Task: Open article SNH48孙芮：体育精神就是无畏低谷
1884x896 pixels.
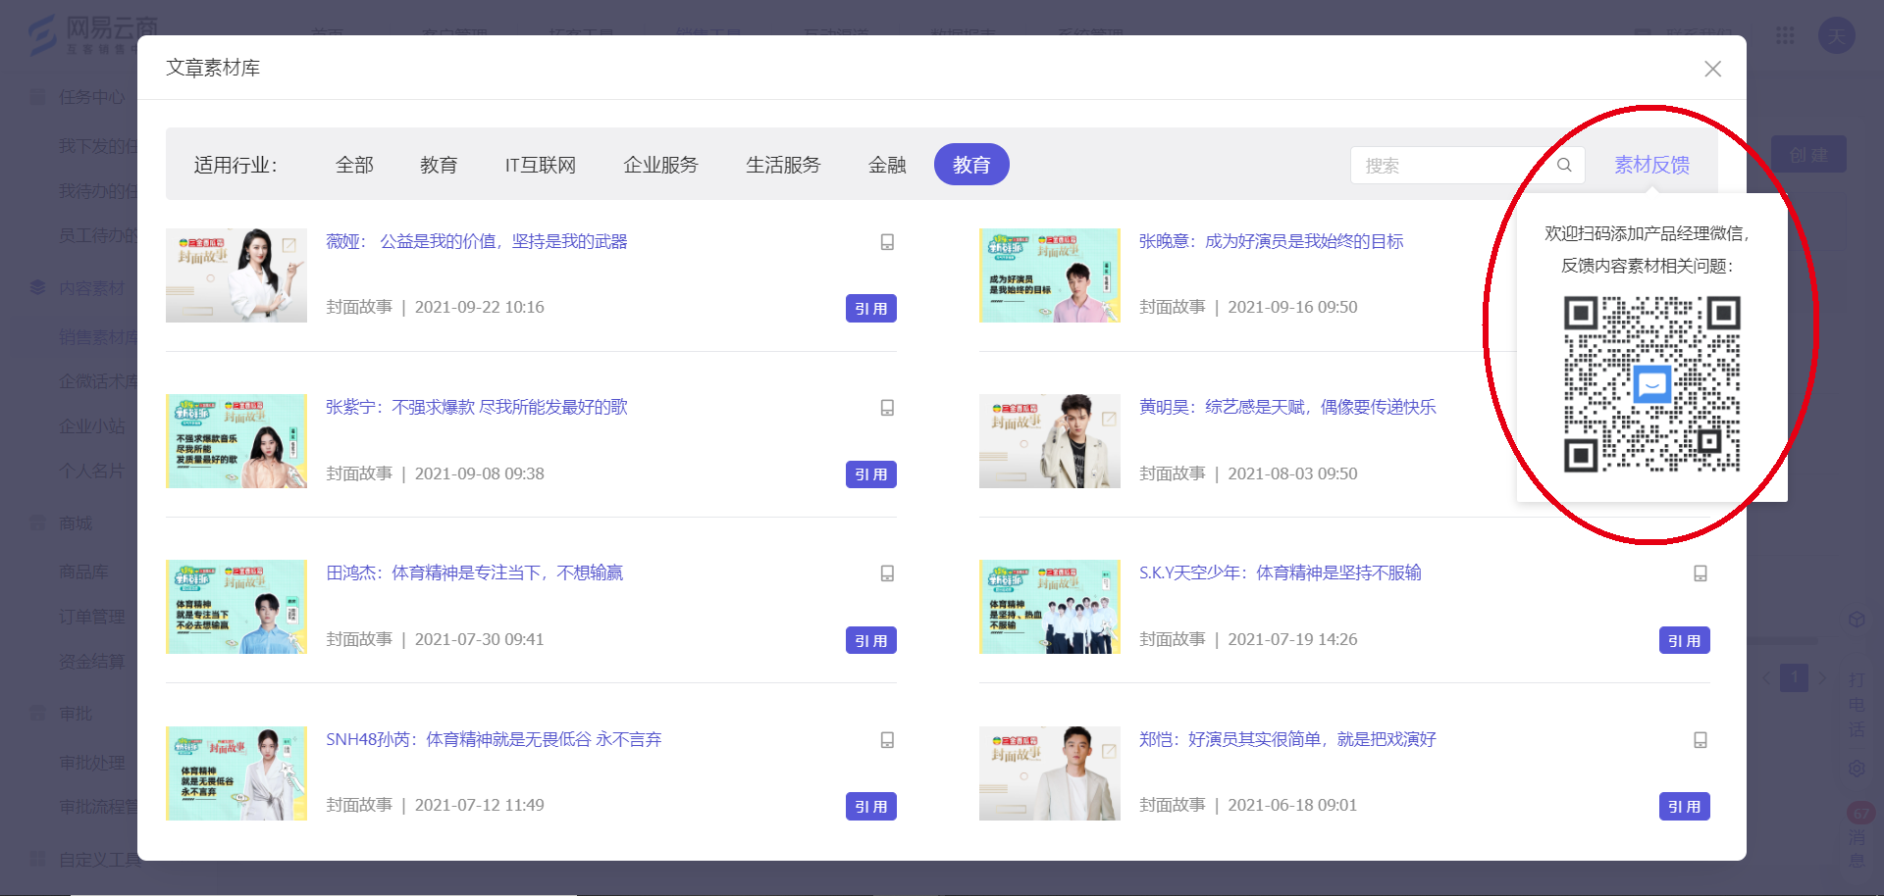Action: (x=494, y=739)
